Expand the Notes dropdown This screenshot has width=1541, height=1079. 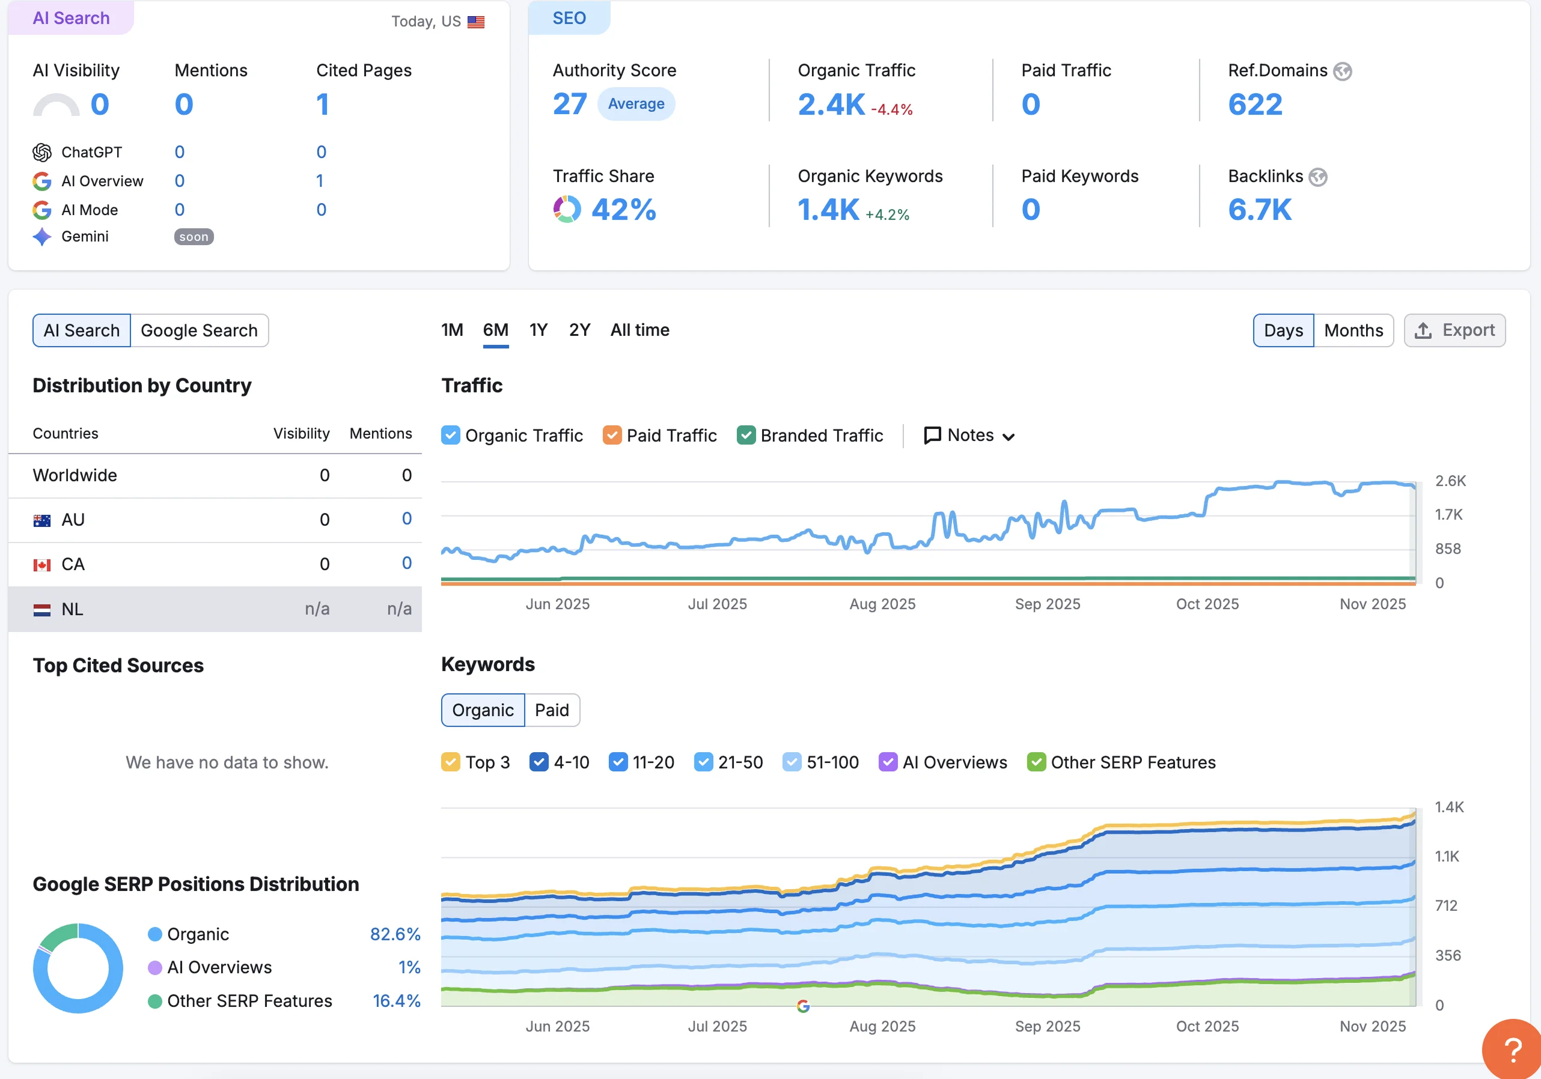(x=970, y=436)
